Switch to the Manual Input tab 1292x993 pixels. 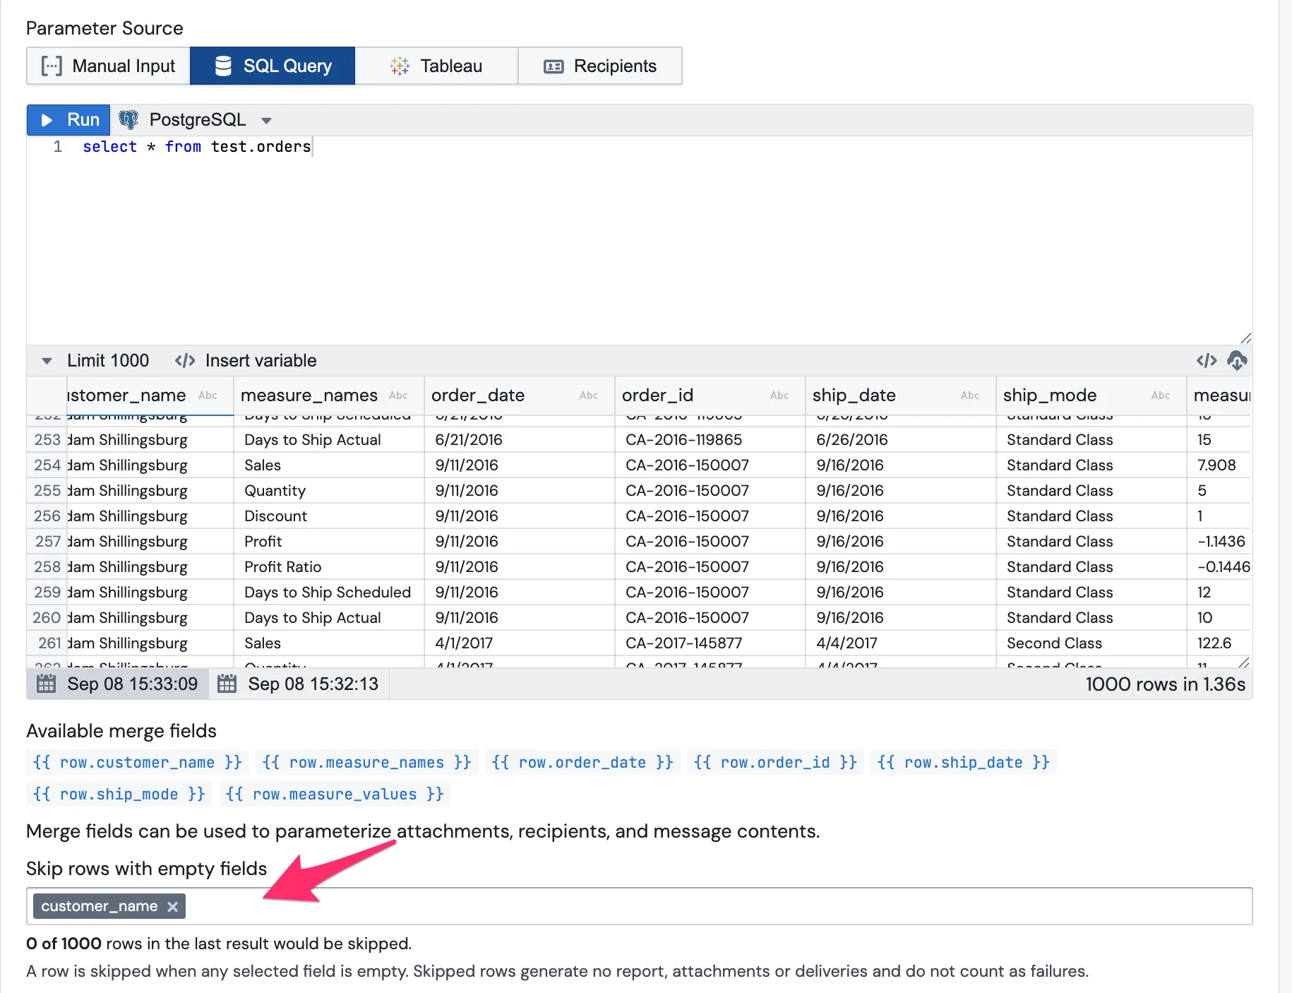(108, 66)
